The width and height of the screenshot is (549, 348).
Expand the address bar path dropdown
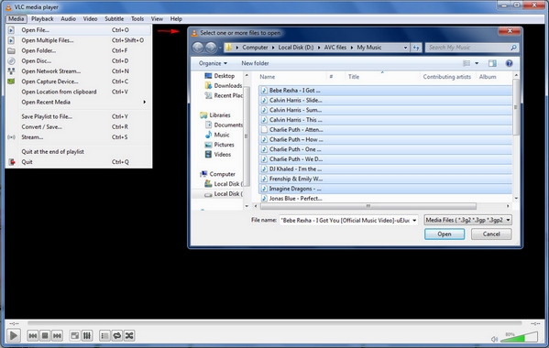(x=405, y=48)
